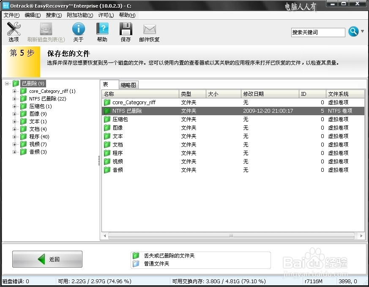This screenshot has height=287, width=369.
Task: Click the NTFS 卷项 file system cell
Action: click(x=340, y=111)
